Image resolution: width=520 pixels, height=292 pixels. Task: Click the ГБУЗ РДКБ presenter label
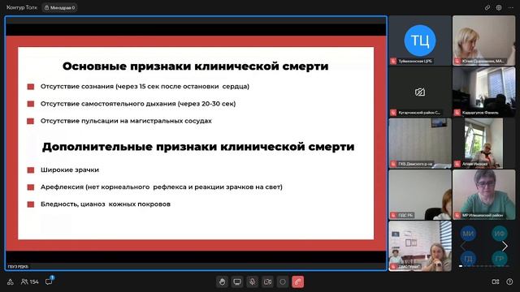pyautogui.click(x=18, y=267)
